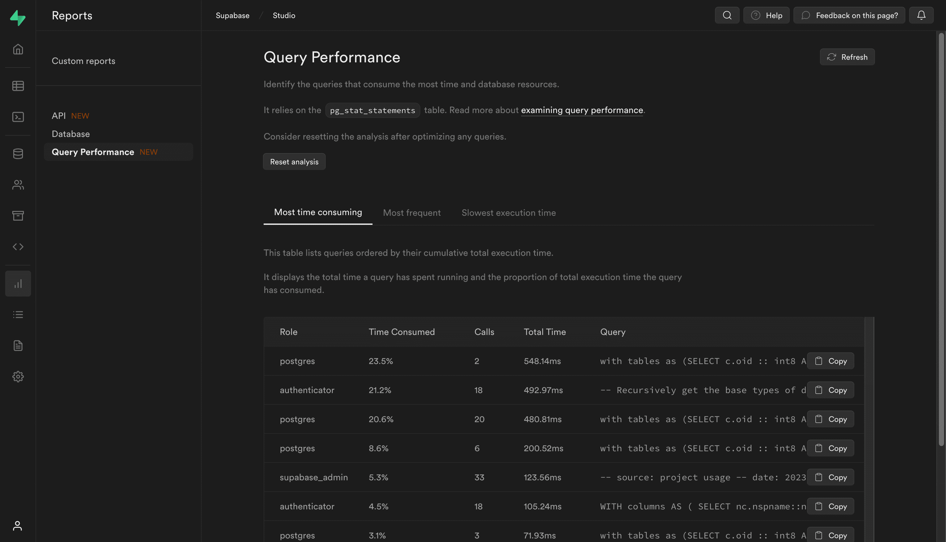This screenshot has width=946, height=542.
Task: Open the Project Settings gear icon
Action: (18, 376)
